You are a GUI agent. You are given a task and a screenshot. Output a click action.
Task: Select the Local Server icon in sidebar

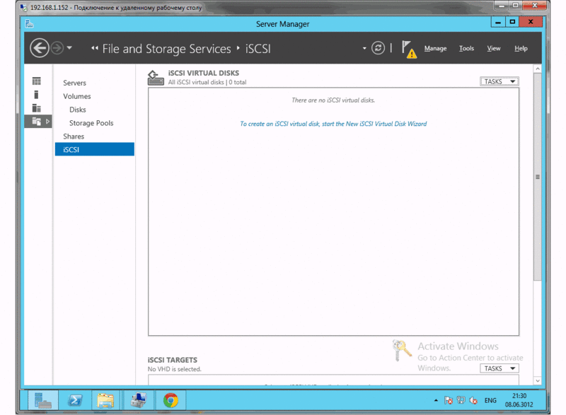(36, 95)
